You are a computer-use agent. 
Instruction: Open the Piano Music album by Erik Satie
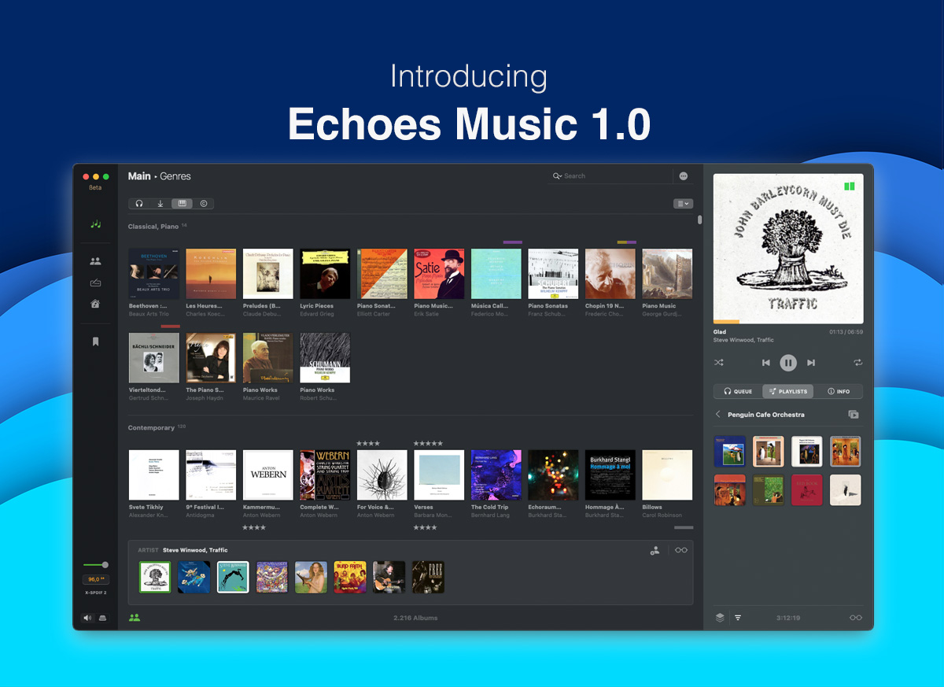439,274
